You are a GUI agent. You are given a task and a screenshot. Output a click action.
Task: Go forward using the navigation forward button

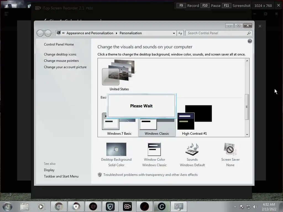click(x=48, y=33)
